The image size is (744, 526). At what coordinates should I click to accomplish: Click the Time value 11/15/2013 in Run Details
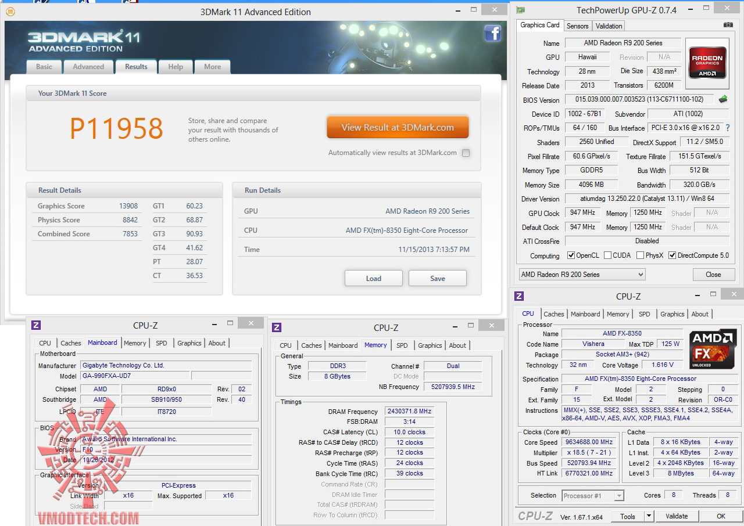coord(434,250)
